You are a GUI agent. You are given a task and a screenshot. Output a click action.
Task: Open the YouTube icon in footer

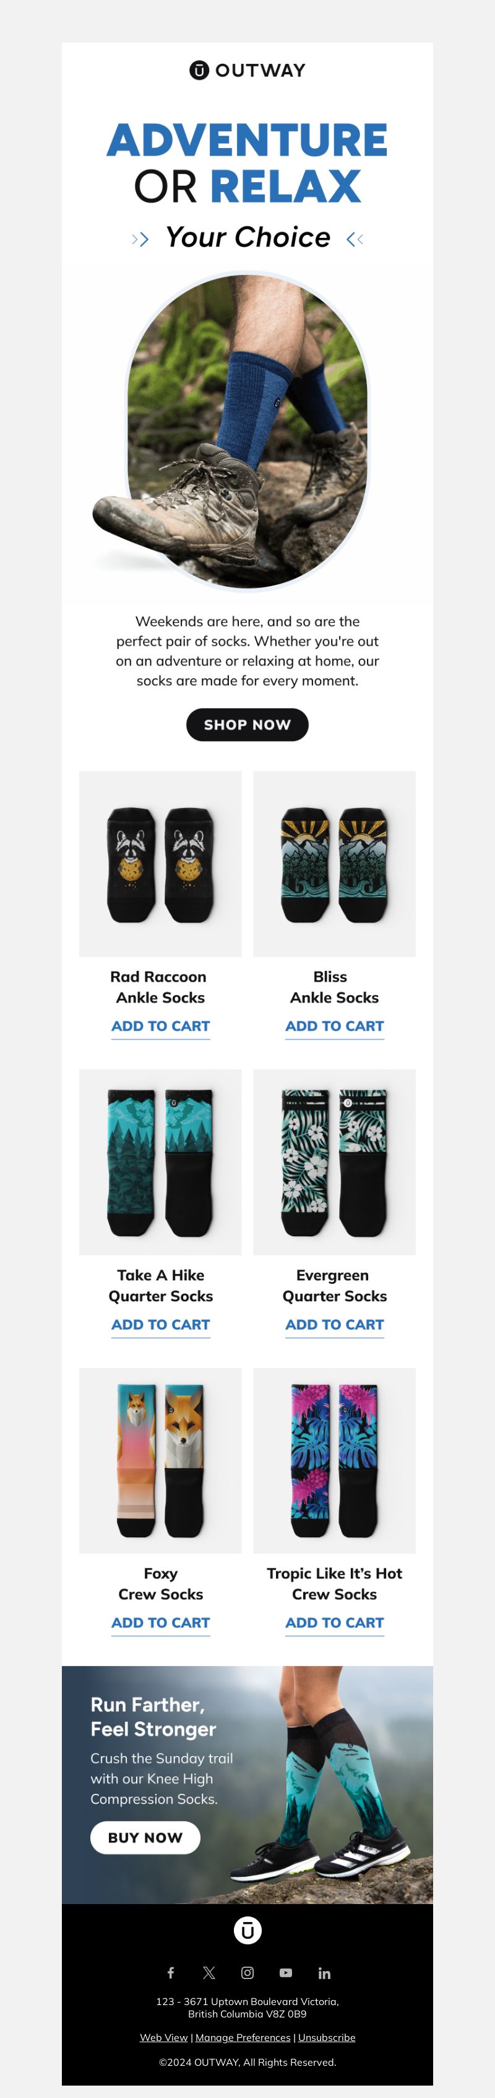tap(285, 1972)
